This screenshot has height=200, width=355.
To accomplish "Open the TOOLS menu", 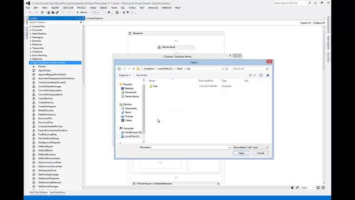I will click(x=132, y=8).
